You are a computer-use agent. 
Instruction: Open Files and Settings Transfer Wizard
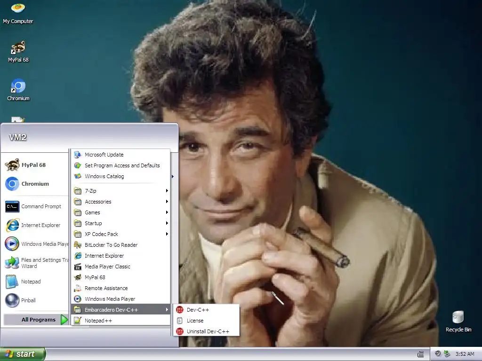[36, 263]
